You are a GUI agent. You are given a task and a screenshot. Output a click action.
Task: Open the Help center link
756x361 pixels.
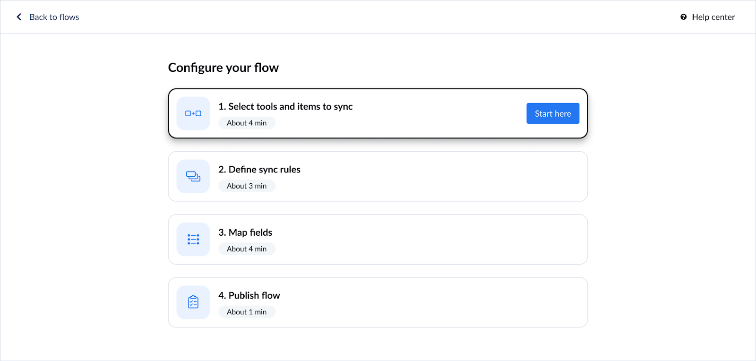point(713,17)
